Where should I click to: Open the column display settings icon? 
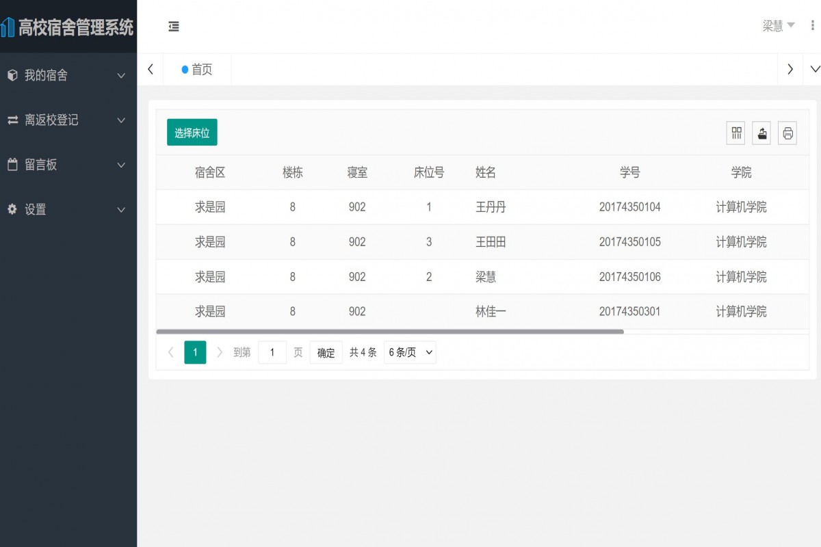point(735,133)
